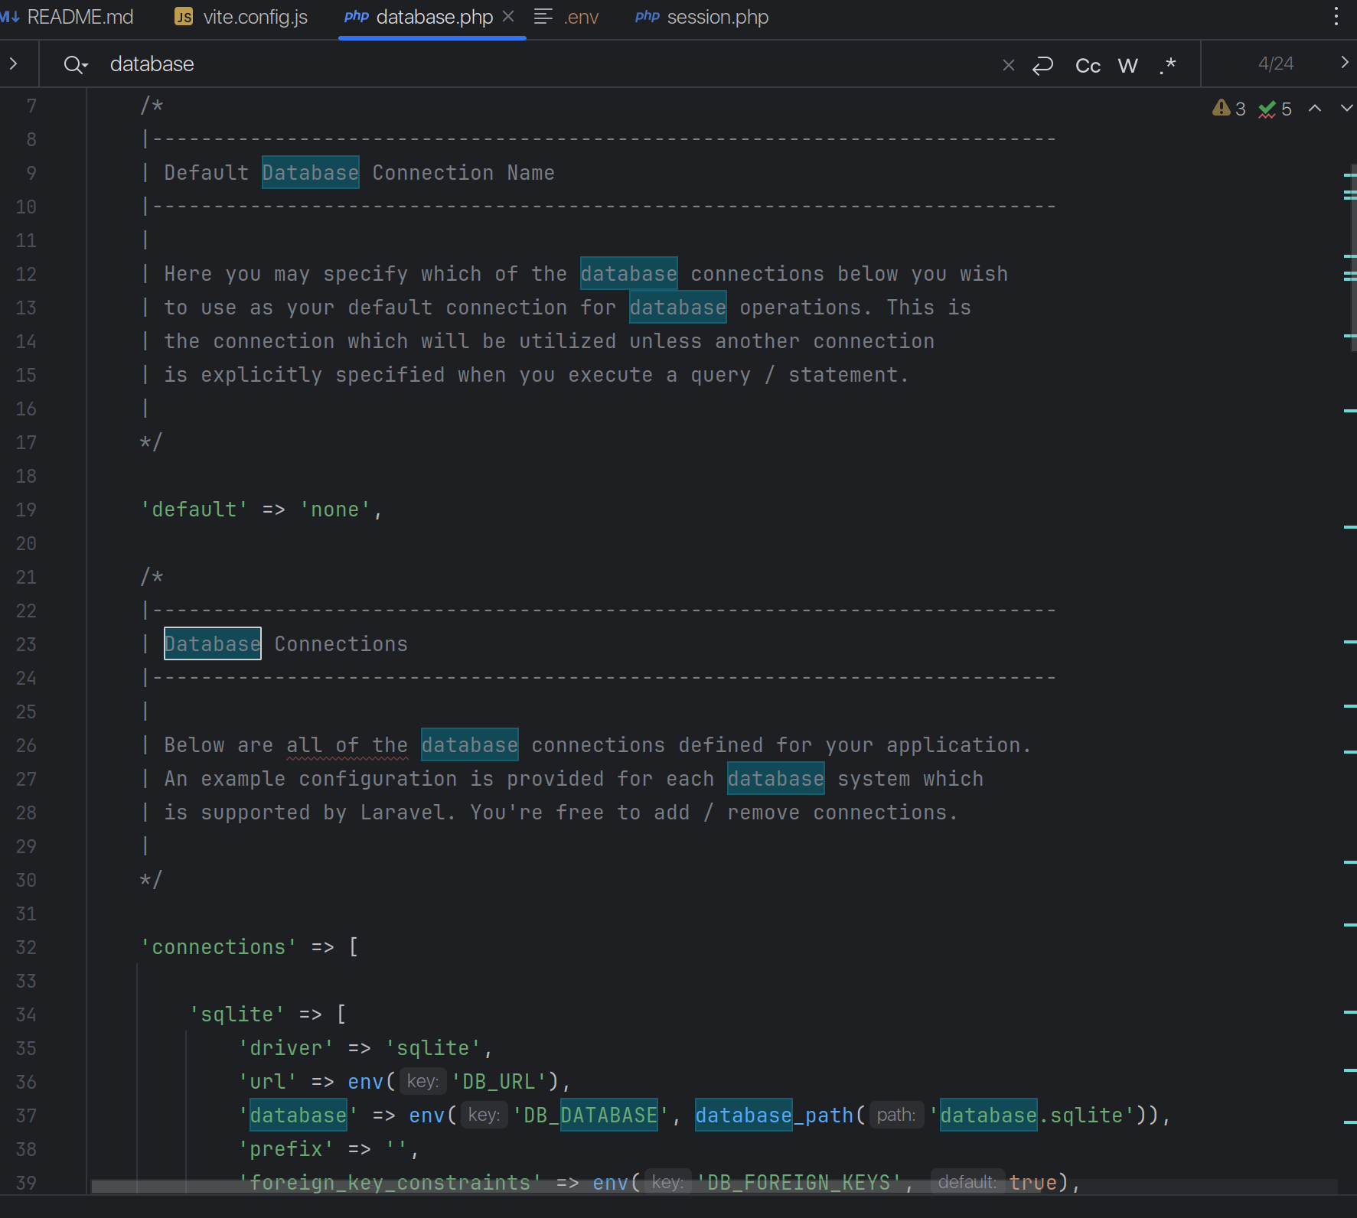Insert a new line in search field
The height and width of the screenshot is (1218, 1357).
[1043, 65]
